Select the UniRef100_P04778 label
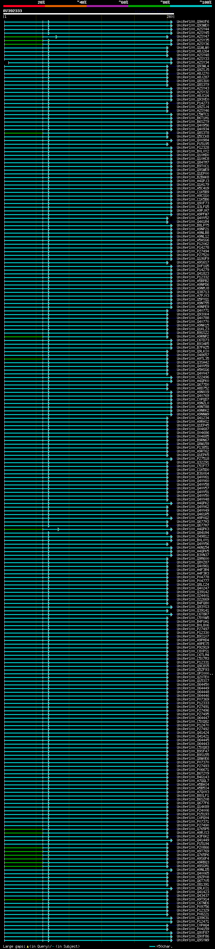This screenshot has width=215, height=949. (193, 577)
